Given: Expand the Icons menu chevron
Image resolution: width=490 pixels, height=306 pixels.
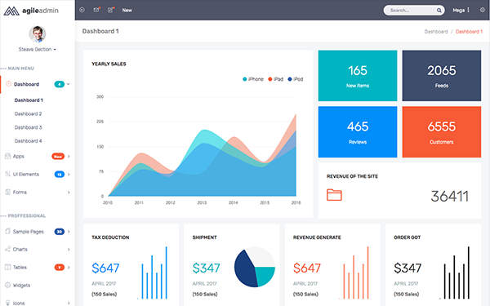Looking at the screenshot, I should pyautogui.click(x=69, y=303).
